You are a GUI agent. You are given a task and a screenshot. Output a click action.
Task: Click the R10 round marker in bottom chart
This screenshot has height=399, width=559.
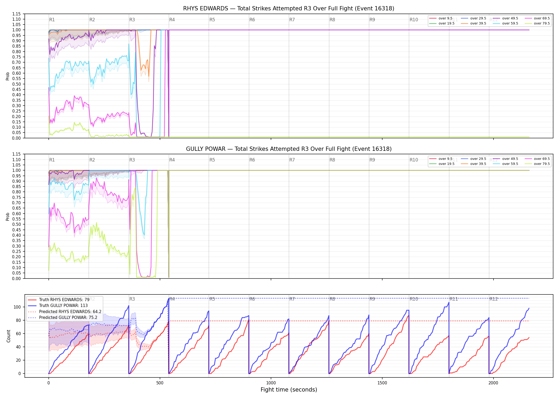coord(414,299)
